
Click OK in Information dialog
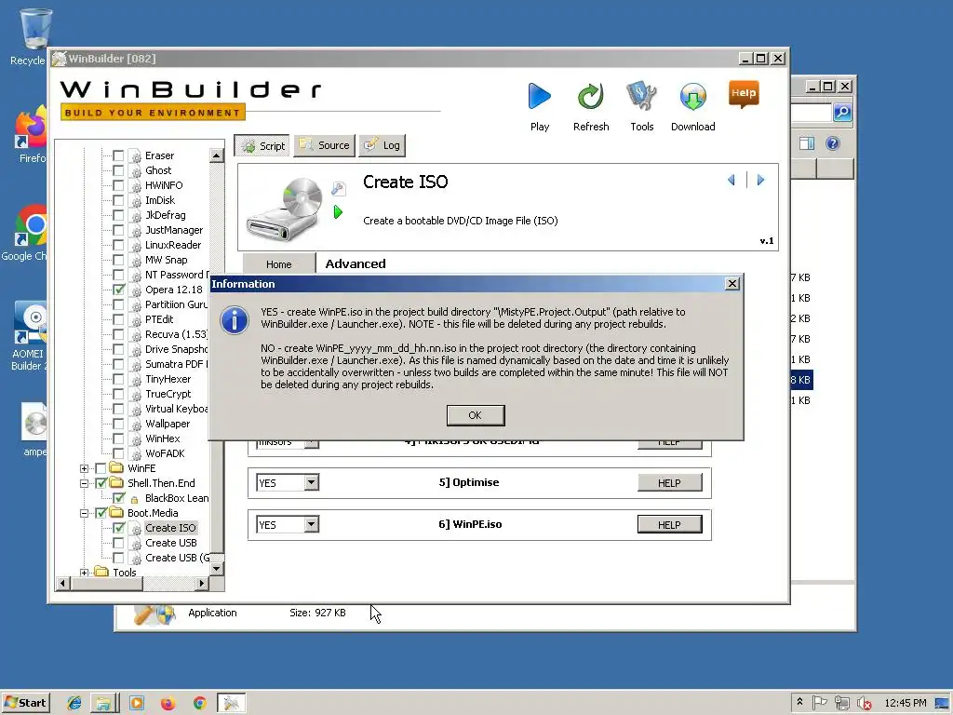click(476, 415)
